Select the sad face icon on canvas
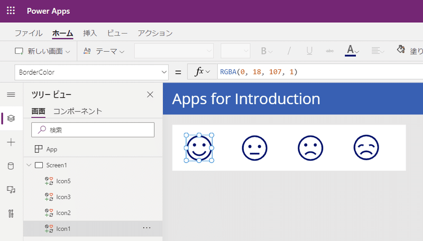The image size is (423, 241). coord(366,148)
